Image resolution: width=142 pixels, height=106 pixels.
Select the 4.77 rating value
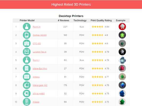[107, 77]
